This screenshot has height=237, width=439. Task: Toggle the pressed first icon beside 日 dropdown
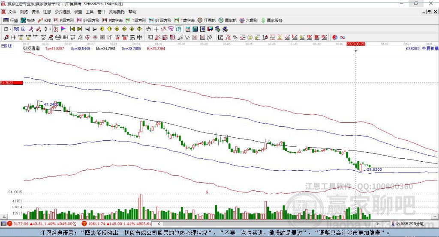[x=17, y=29]
